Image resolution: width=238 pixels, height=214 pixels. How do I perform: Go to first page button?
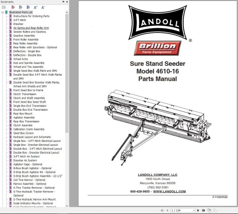(162, 210)
